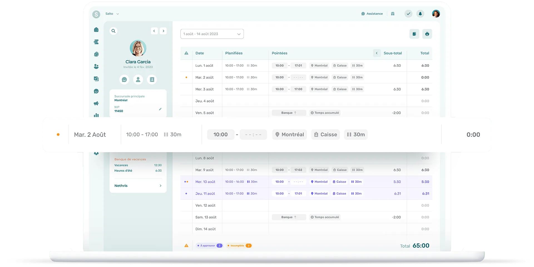Toggle the Incomplète filter chip
The image size is (534, 267).
[x=239, y=246]
